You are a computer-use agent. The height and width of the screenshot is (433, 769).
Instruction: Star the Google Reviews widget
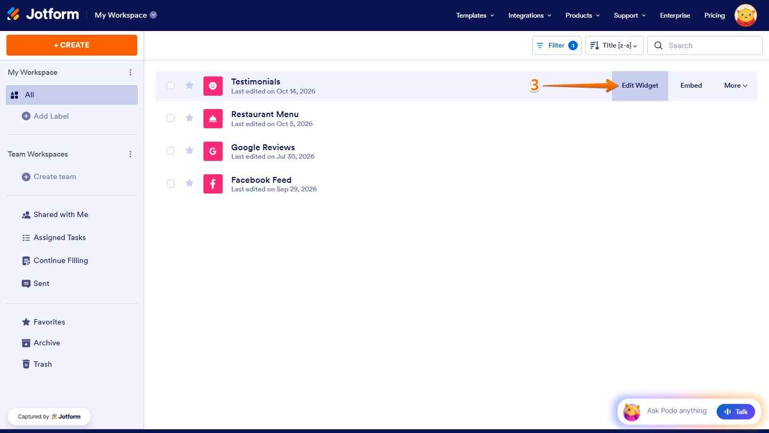190,151
